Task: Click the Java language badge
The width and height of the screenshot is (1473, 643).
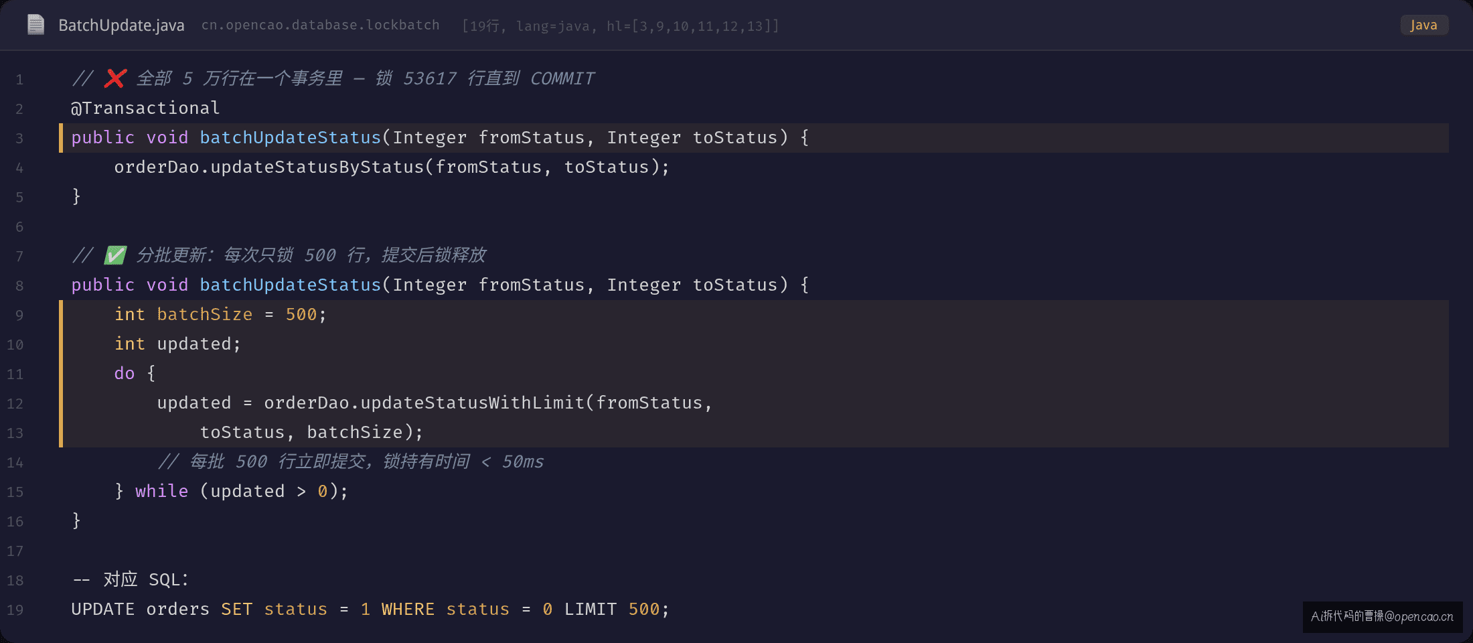Action: (1424, 25)
